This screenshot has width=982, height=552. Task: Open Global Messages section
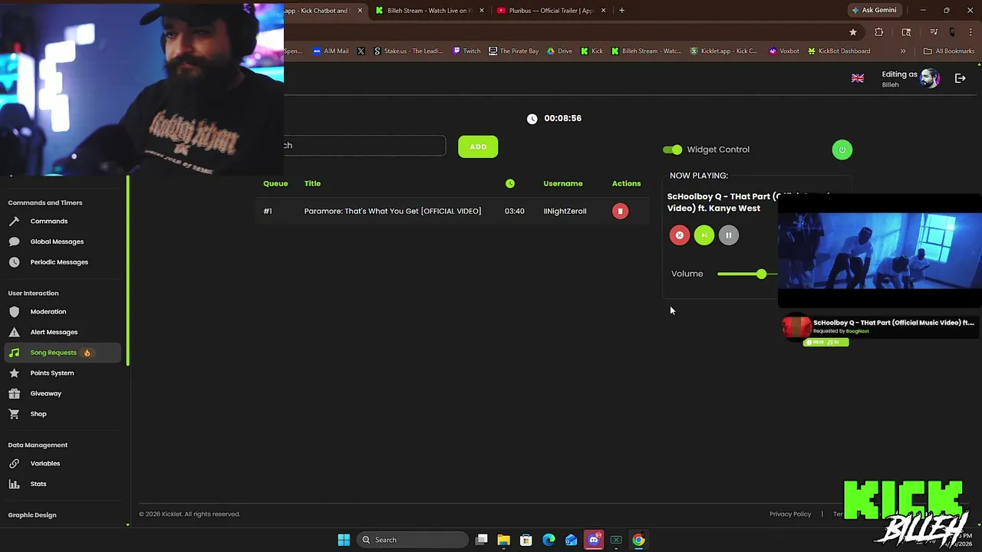(56, 242)
